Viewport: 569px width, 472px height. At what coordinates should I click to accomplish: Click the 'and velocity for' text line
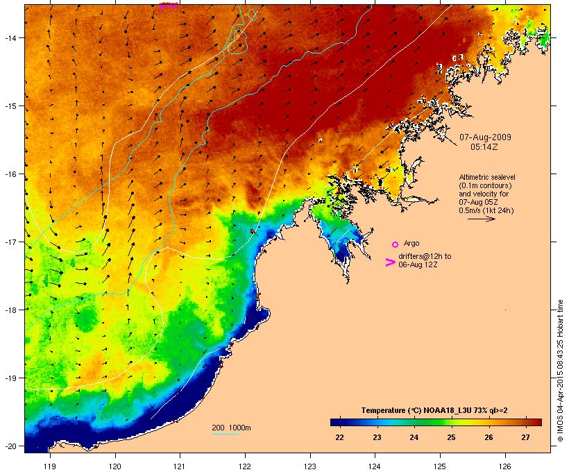tap(484, 194)
